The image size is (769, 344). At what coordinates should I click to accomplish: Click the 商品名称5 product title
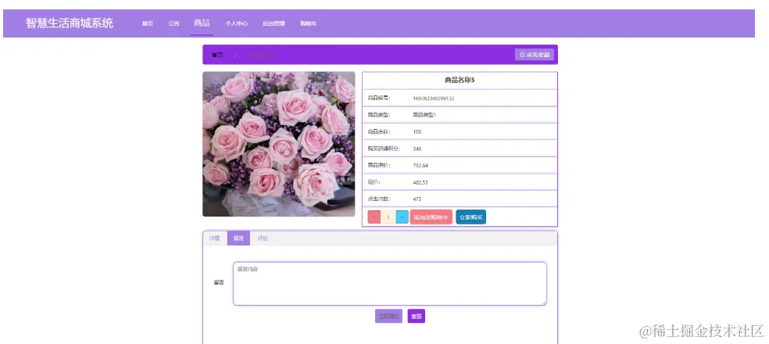click(460, 81)
